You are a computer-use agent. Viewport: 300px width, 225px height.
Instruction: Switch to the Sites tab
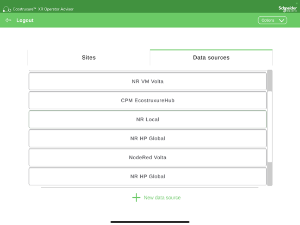click(89, 58)
